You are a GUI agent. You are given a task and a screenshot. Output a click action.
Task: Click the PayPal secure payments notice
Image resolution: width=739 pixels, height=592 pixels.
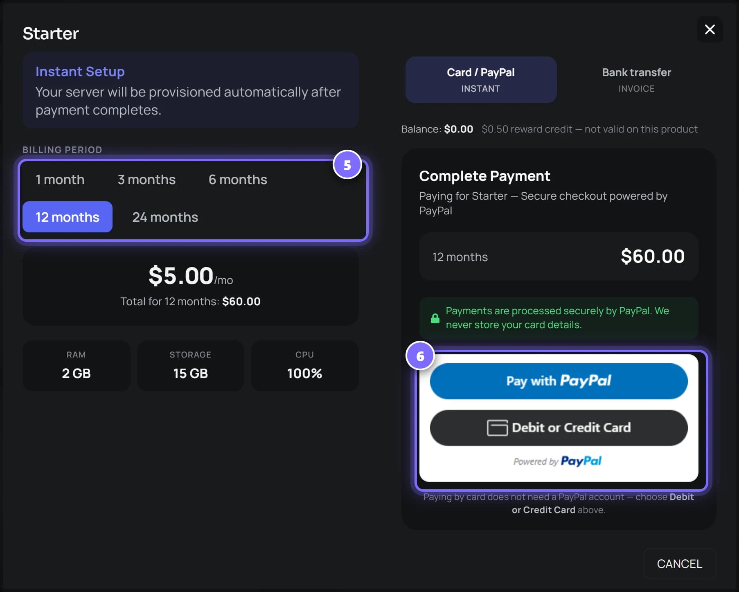559,318
